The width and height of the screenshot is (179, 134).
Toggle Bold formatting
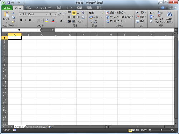pos(21,20)
